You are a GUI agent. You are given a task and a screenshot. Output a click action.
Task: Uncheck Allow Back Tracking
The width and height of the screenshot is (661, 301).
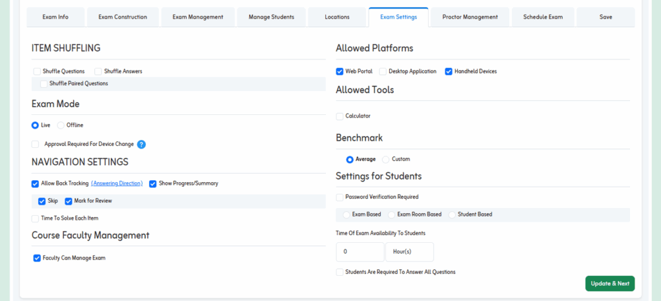(x=36, y=183)
